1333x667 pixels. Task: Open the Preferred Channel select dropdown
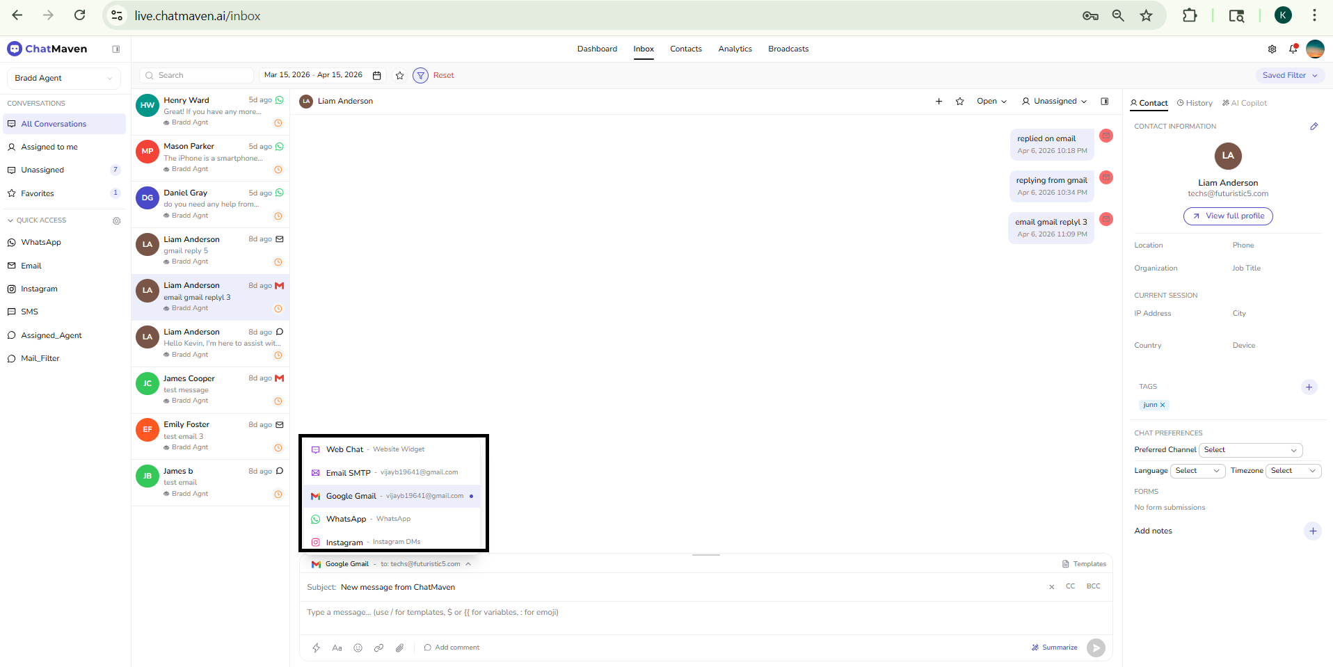click(x=1250, y=450)
